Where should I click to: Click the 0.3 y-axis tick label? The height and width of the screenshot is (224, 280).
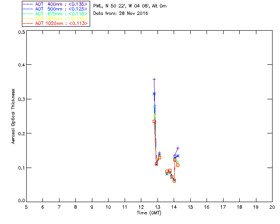coord(21,99)
